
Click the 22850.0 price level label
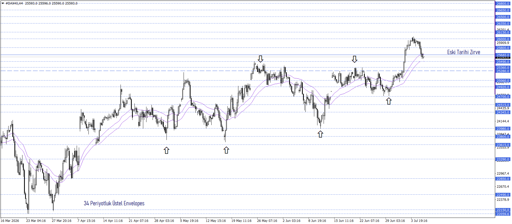tap(503, 179)
